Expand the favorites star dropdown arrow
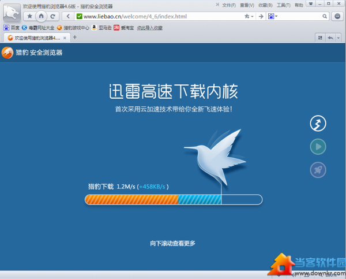 point(252,16)
